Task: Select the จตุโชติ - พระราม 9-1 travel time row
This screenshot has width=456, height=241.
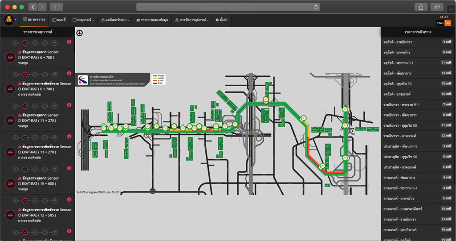Action: pyautogui.click(x=417, y=63)
